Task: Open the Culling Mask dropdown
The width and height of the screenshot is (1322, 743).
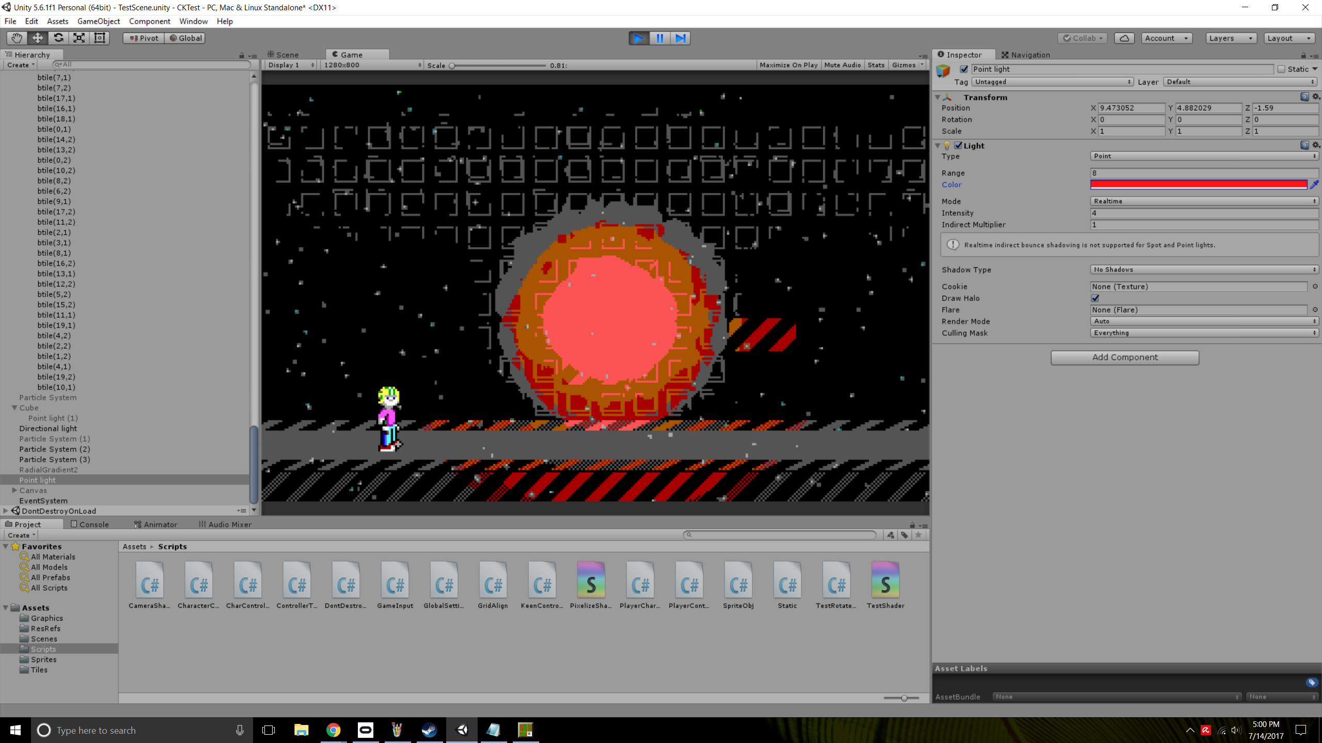Action: pyautogui.click(x=1204, y=333)
